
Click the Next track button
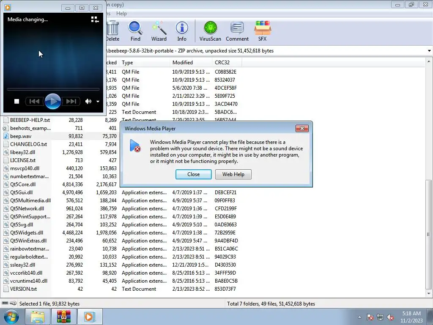(71, 102)
